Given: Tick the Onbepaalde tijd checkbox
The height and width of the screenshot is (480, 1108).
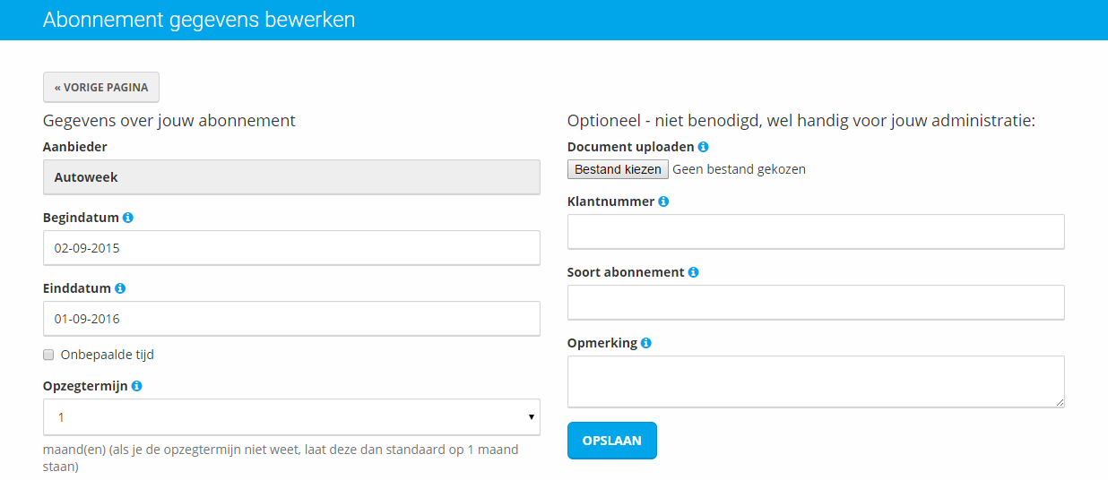Looking at the screenshot, I should [49, 355].
